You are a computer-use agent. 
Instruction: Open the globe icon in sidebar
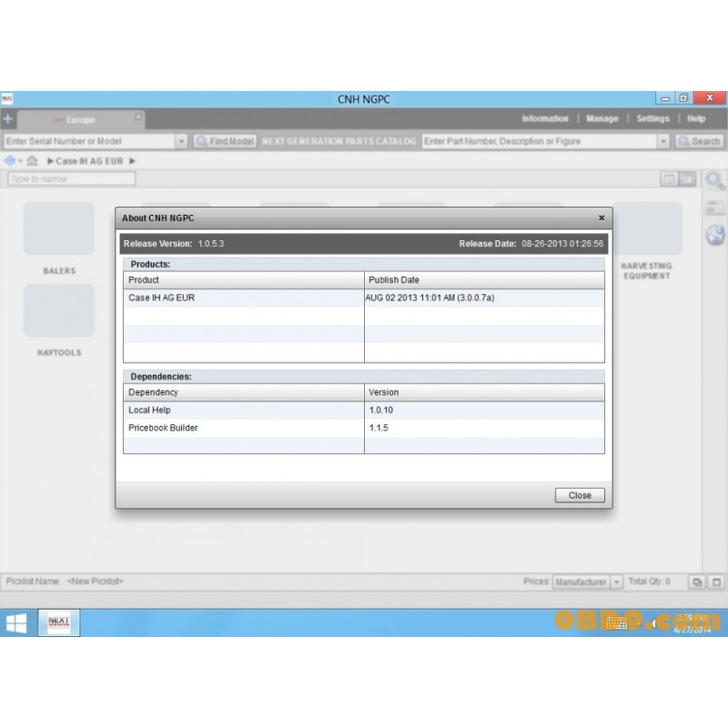pos(715,235)
